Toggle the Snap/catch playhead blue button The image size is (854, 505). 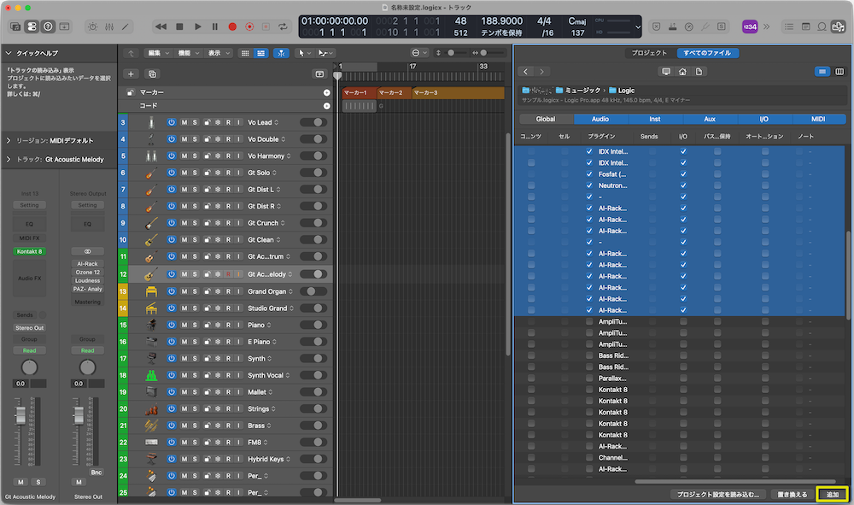[x=281, y=53]
